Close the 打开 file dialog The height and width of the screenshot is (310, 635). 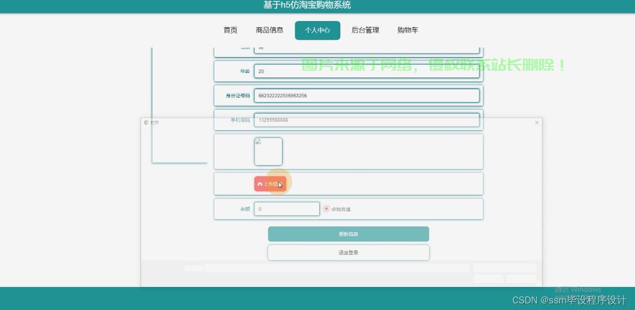tap(537, 123)
